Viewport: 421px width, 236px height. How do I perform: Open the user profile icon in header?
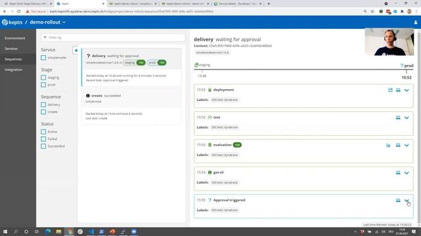click(x=415, y=22)
